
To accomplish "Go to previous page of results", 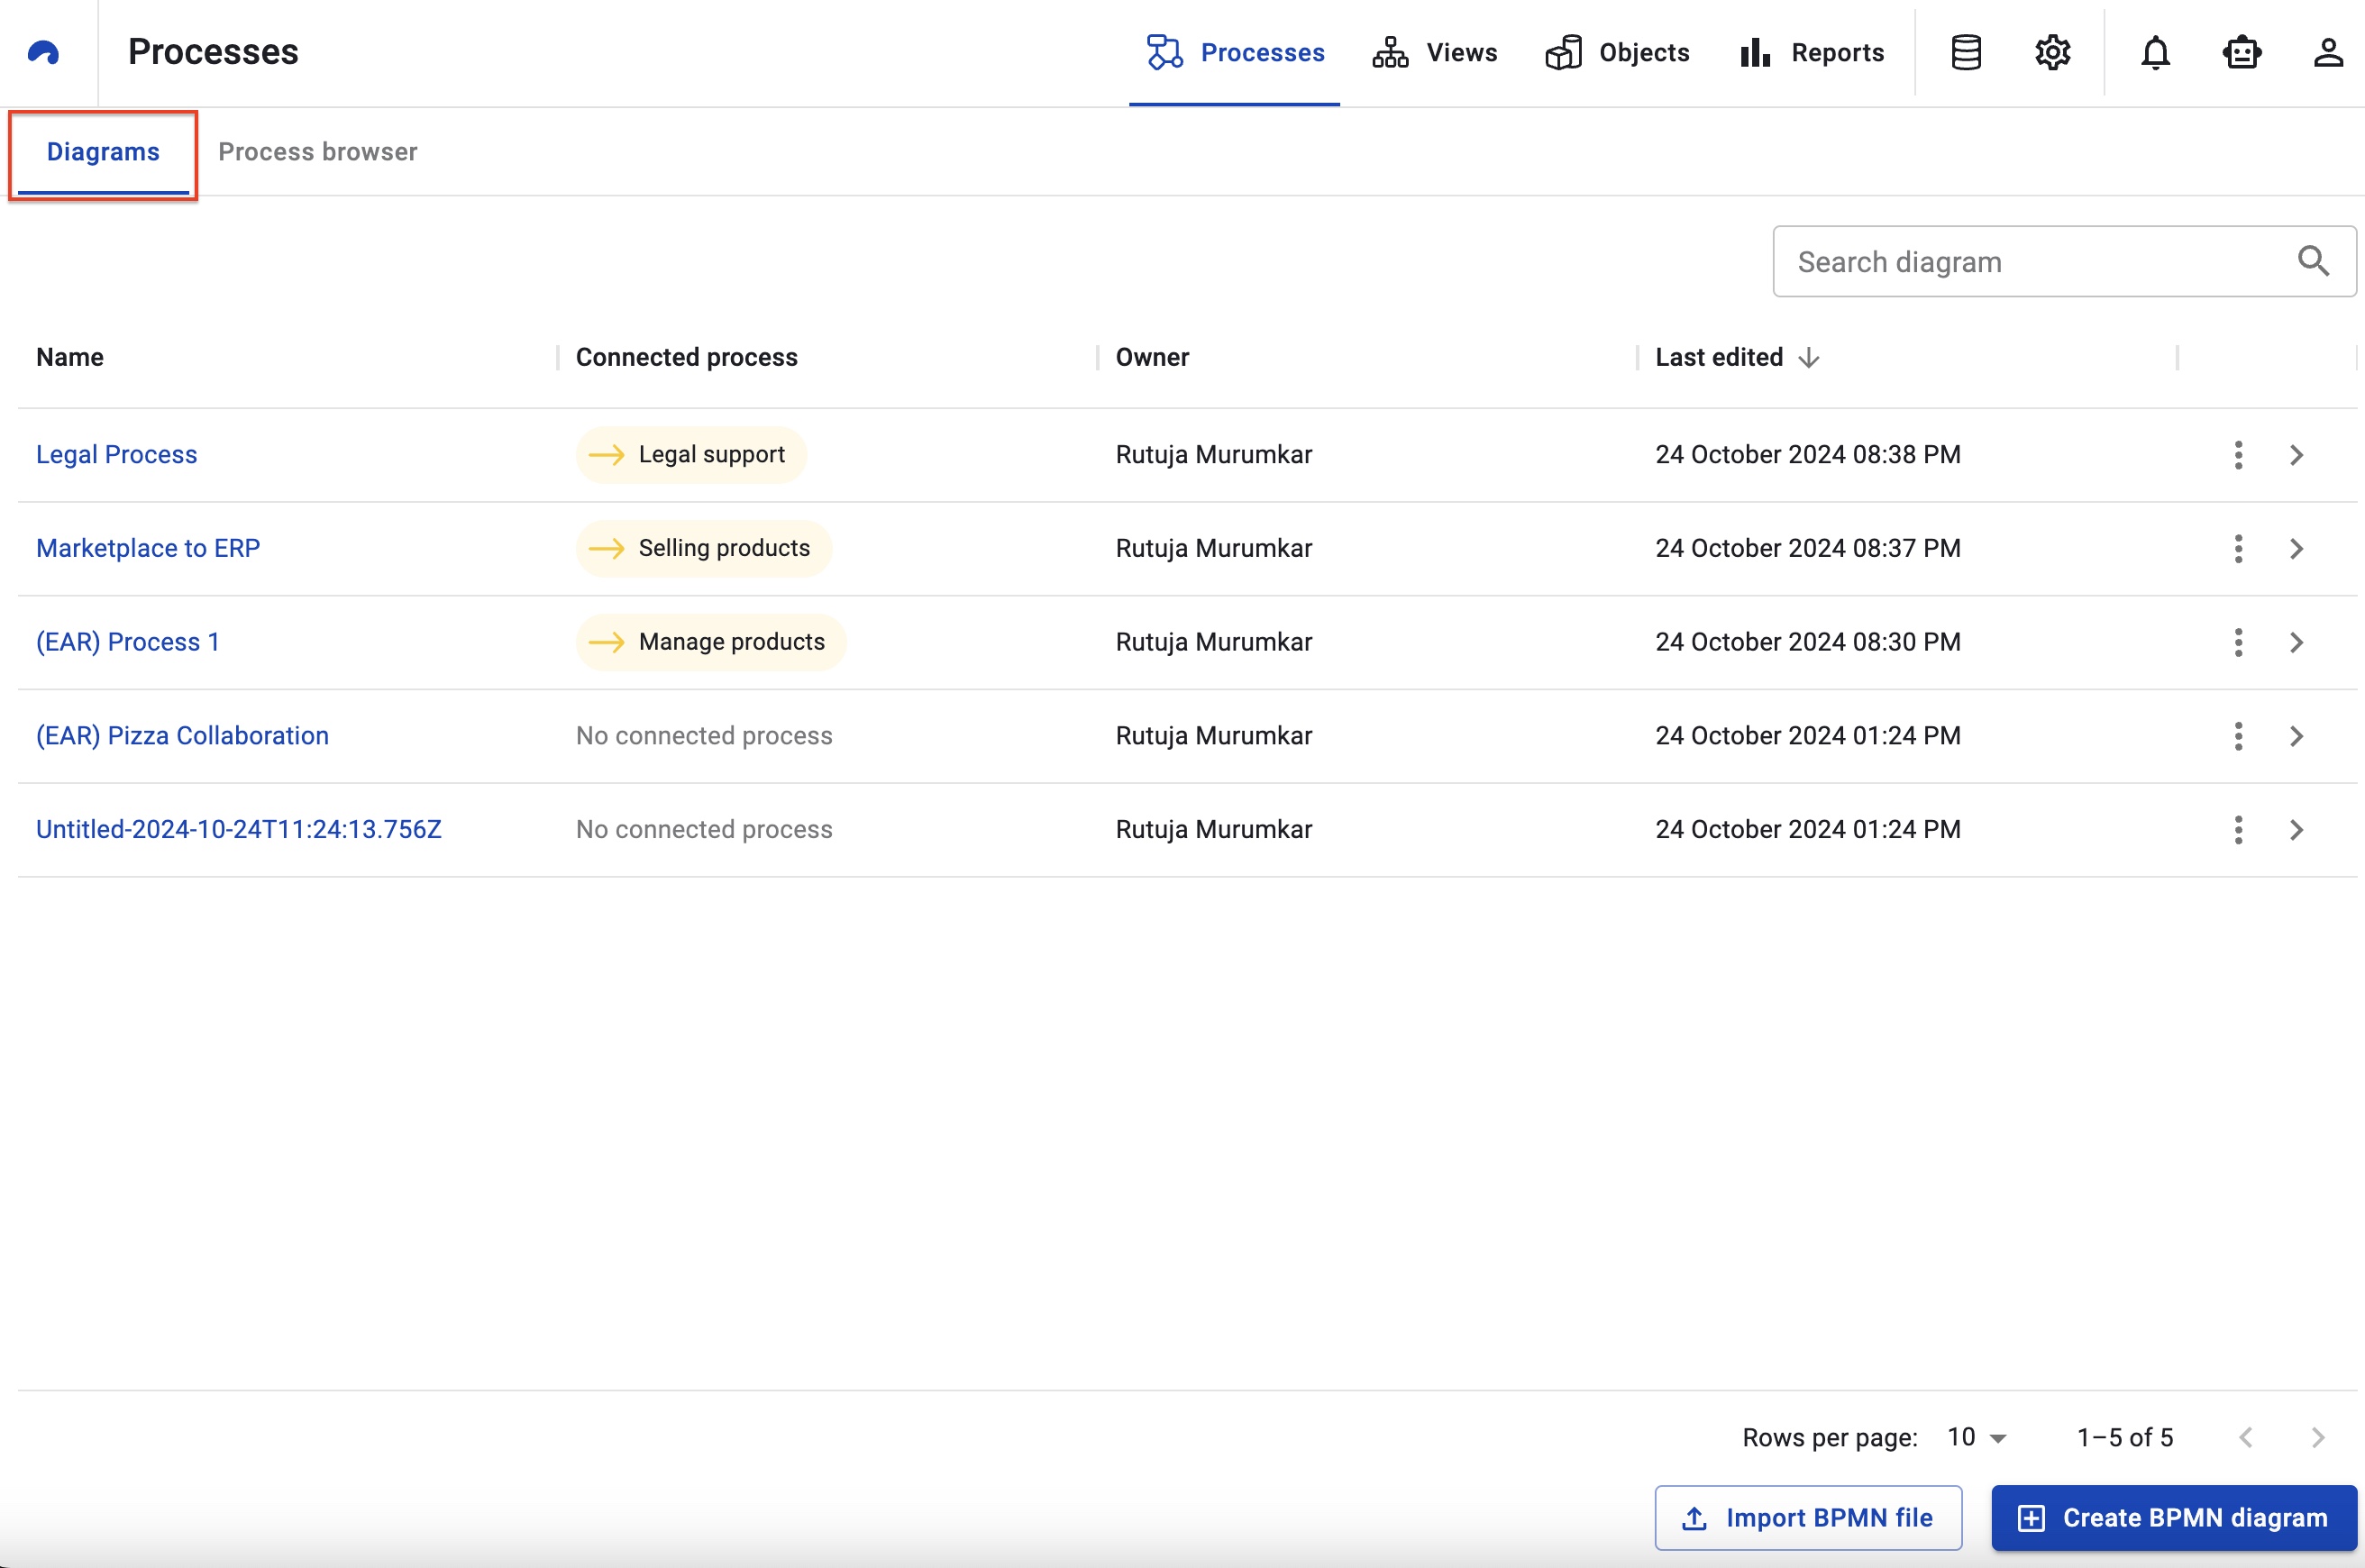I will point(2246,1438).
